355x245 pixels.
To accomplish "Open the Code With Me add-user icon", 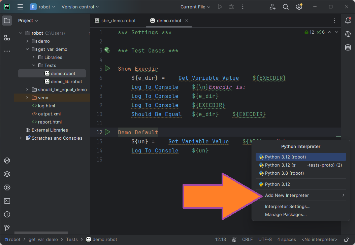I will pos(272,7).
